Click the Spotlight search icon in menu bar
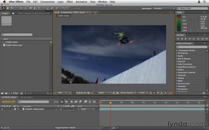 click(204, 2)
